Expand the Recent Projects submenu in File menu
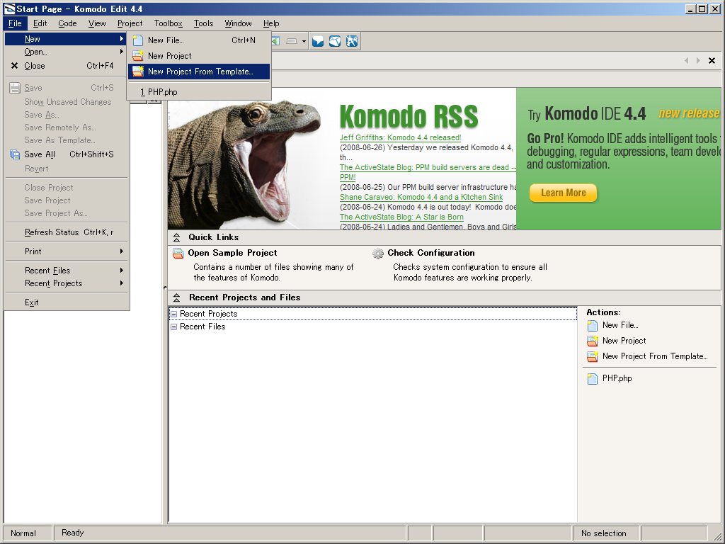The width and height of the screenshot is (725, 544). pyautogui.click(x=66, y=283)
